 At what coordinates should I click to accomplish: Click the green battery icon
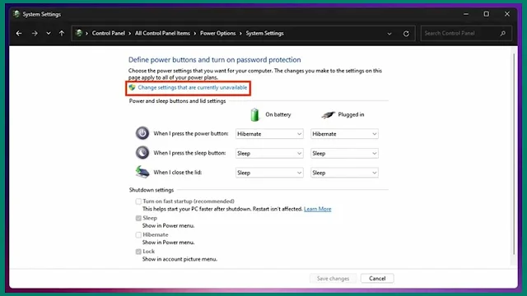[x=254, y=115]
